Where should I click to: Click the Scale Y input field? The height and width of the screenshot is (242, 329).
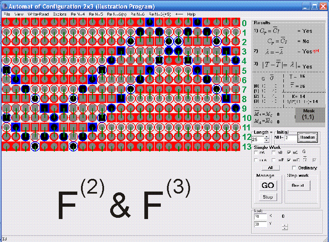pos(260,224)
